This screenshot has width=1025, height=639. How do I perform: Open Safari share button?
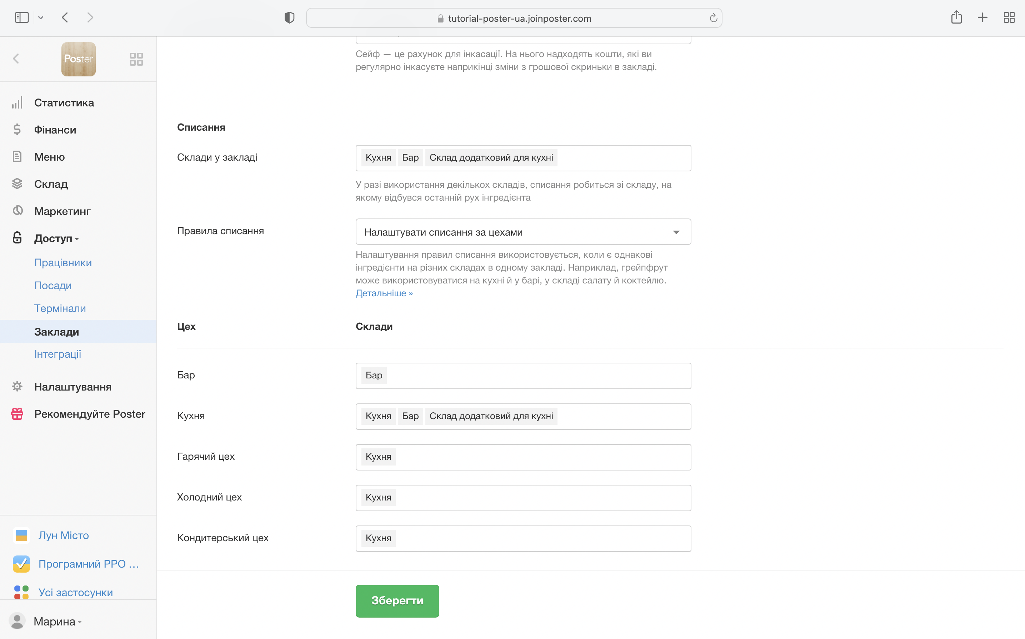click(956, 18)
